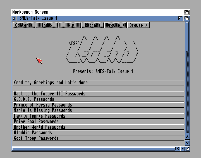Go to next page with Browse >
The height and width of the screenshot is (158, 201).
138,25
